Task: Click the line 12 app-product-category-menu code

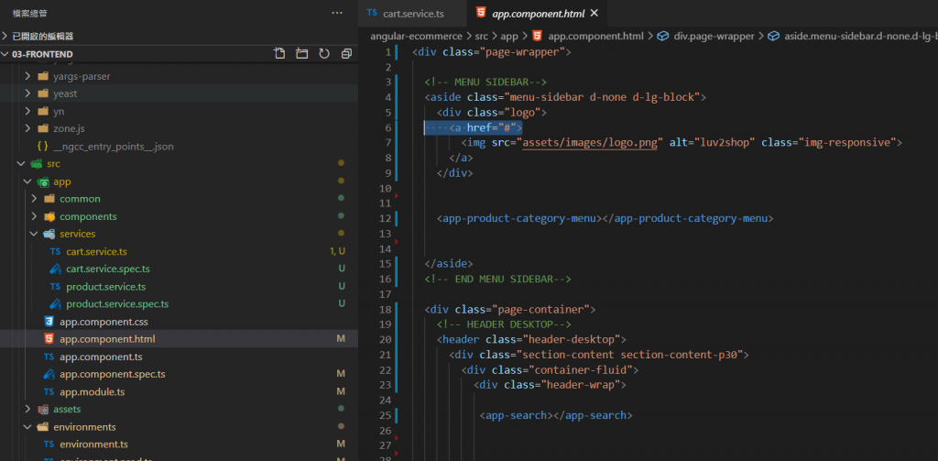Action: tap(605, 219)
